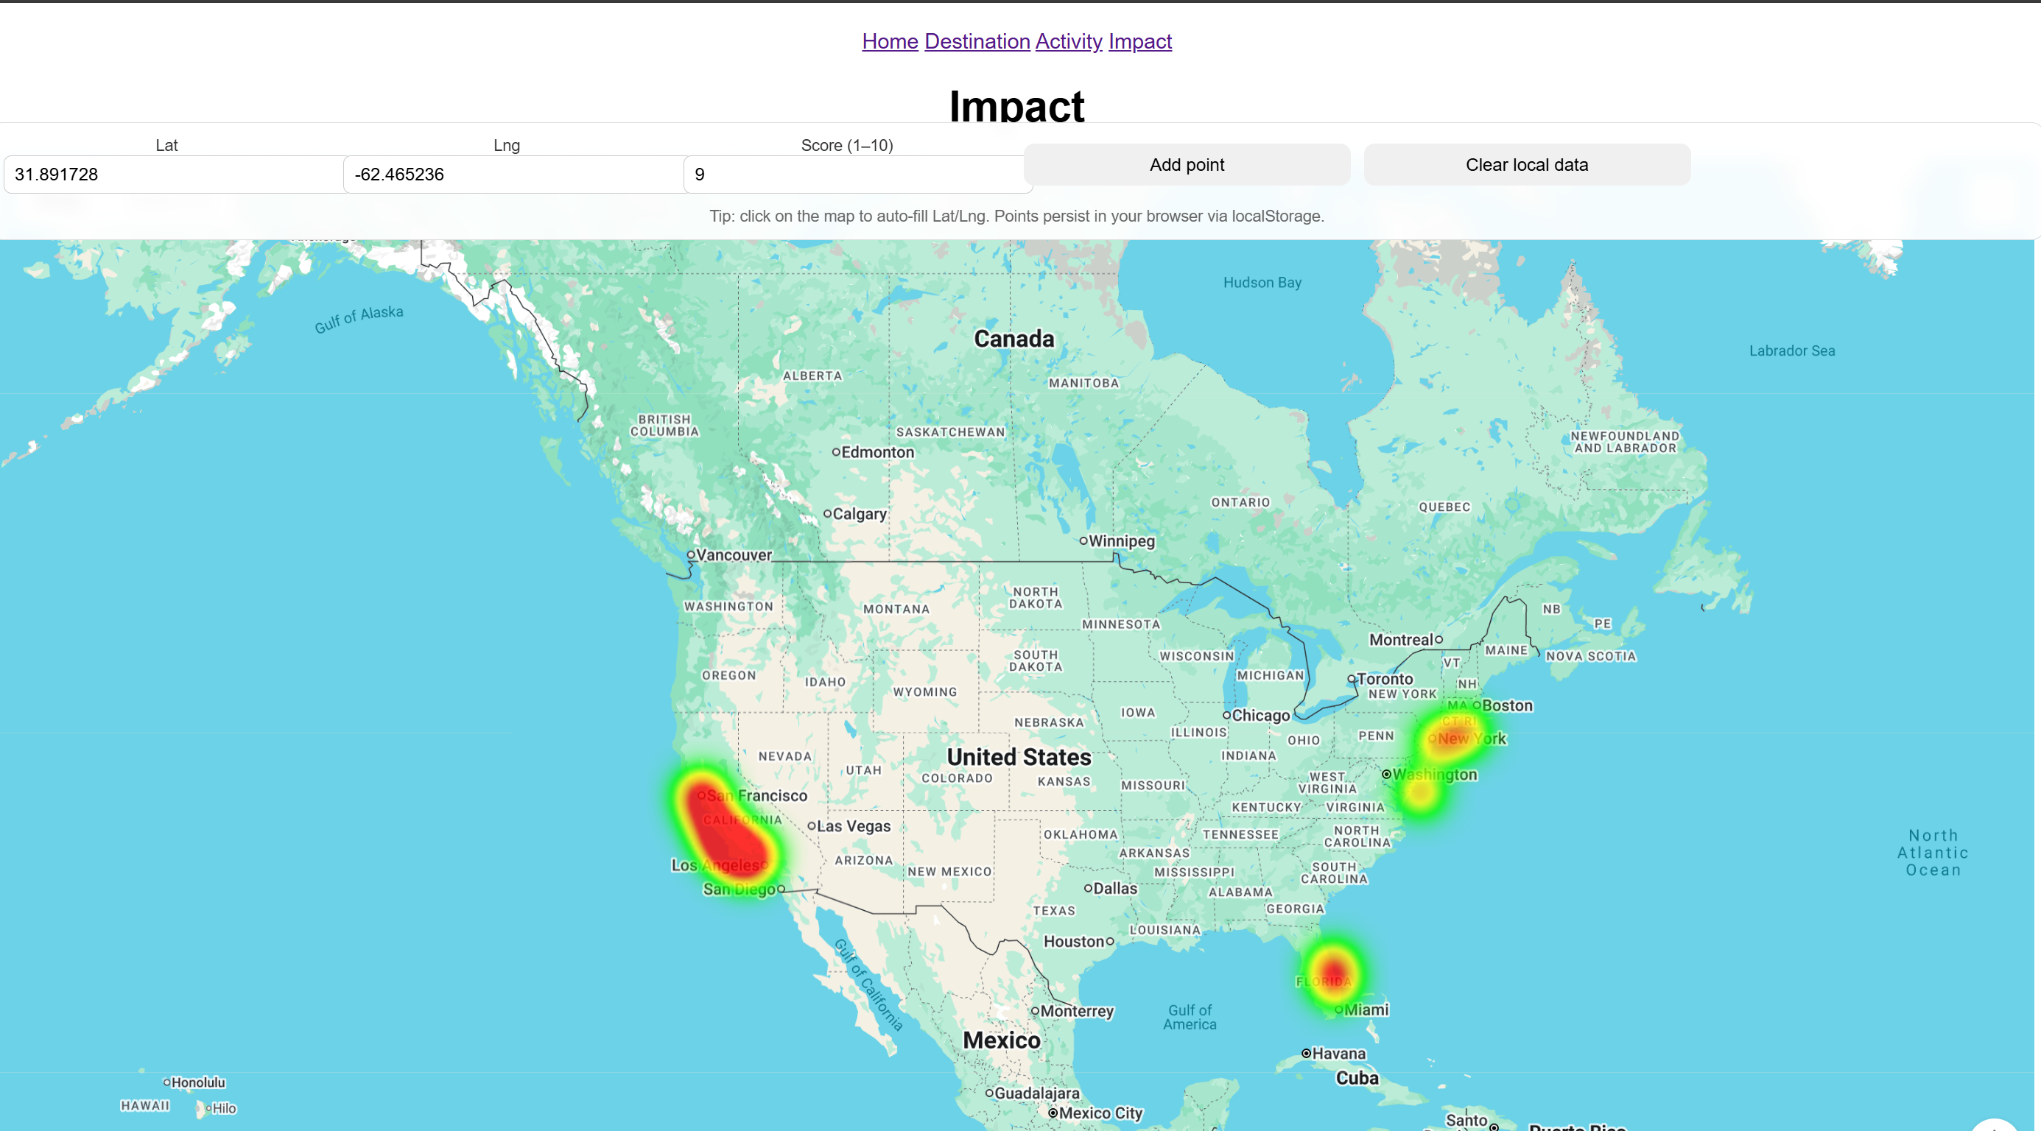Open the Home navigation link
Viewport: 2041px width, 1131px height.
[x=889, y=41]
